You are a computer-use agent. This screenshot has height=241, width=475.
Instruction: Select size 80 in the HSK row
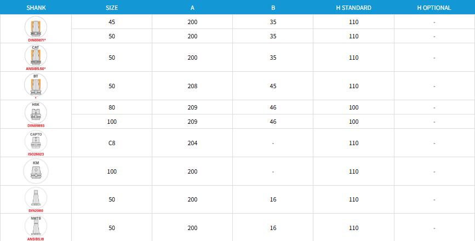112,107
